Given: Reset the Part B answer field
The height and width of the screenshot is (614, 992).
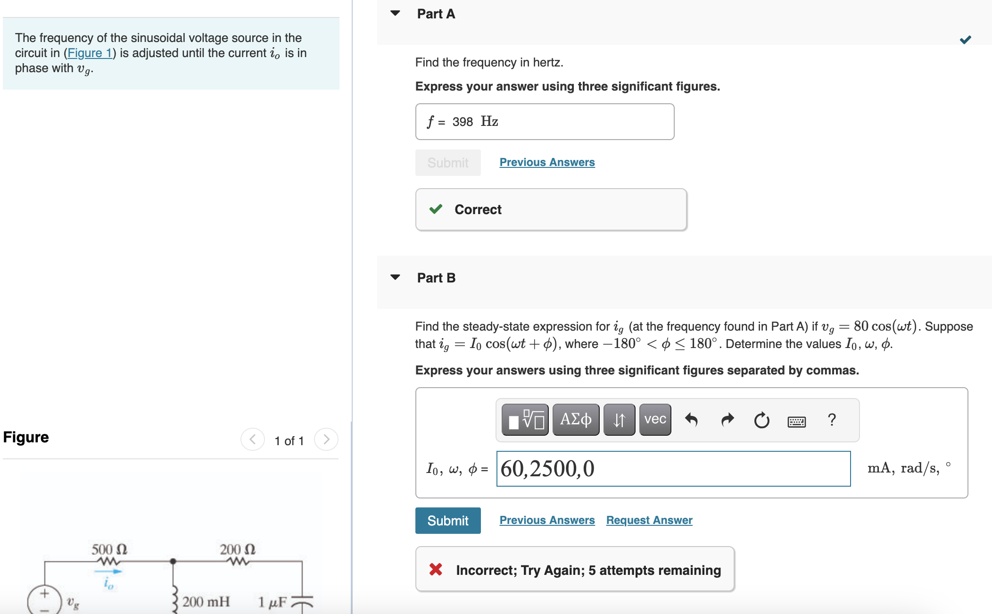Looking at the screenshot, I should 761,420.
